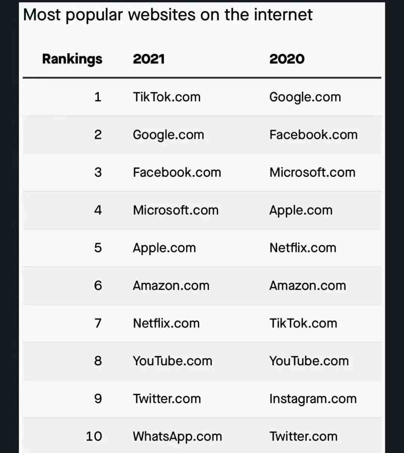This screenshot has width=404, height=453.
Task: Click Apple.com ranked fifth in 2021
Action: (165, 248)
